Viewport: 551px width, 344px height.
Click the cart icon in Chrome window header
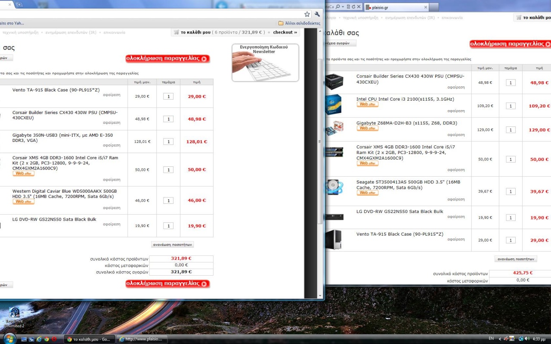(176, 32)
